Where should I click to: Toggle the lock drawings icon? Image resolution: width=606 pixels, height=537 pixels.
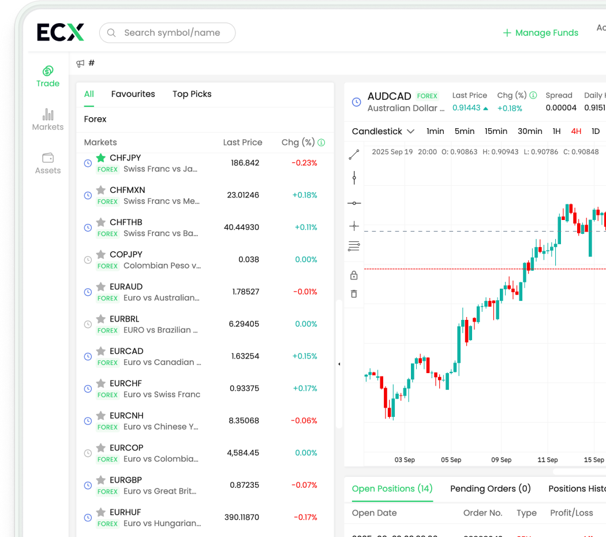coord(354,275)
